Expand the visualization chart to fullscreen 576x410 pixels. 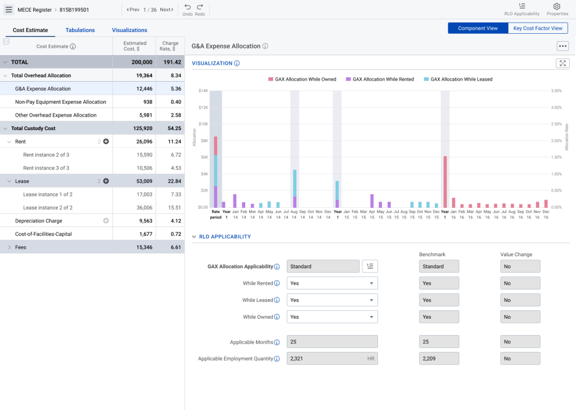click(x=562, y=63)
